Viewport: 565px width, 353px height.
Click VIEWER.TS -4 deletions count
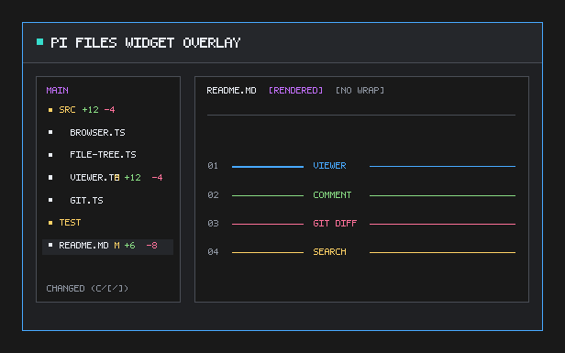(x=157, y=178)
